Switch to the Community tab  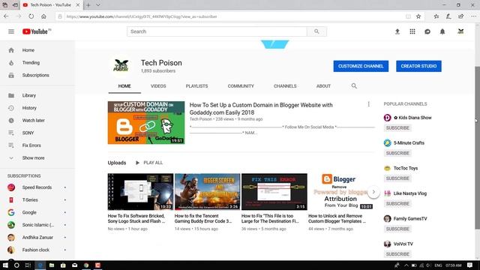[x=241, y=86]
